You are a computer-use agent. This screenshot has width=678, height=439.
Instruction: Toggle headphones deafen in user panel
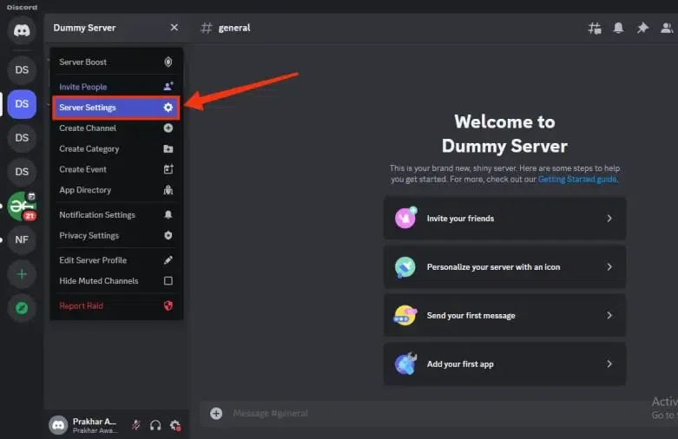point(155,425)
